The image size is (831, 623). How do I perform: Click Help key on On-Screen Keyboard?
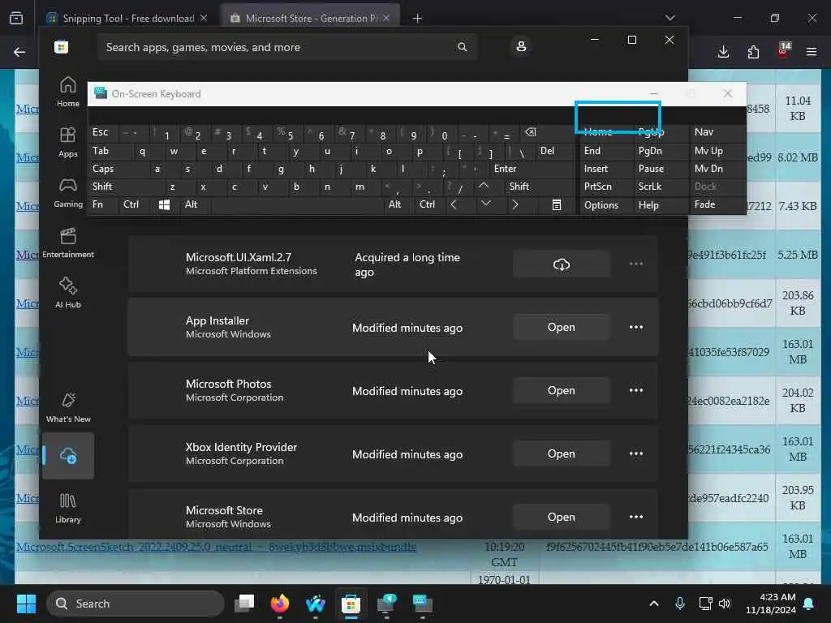tap(661, 205)
